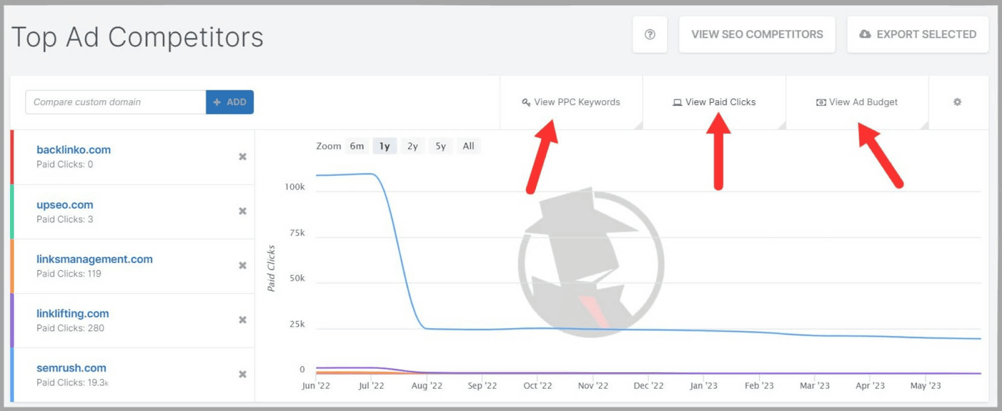Switch to View PPC Keywords tab
This screenshot has height=411, width=1002.
[571, 102]
